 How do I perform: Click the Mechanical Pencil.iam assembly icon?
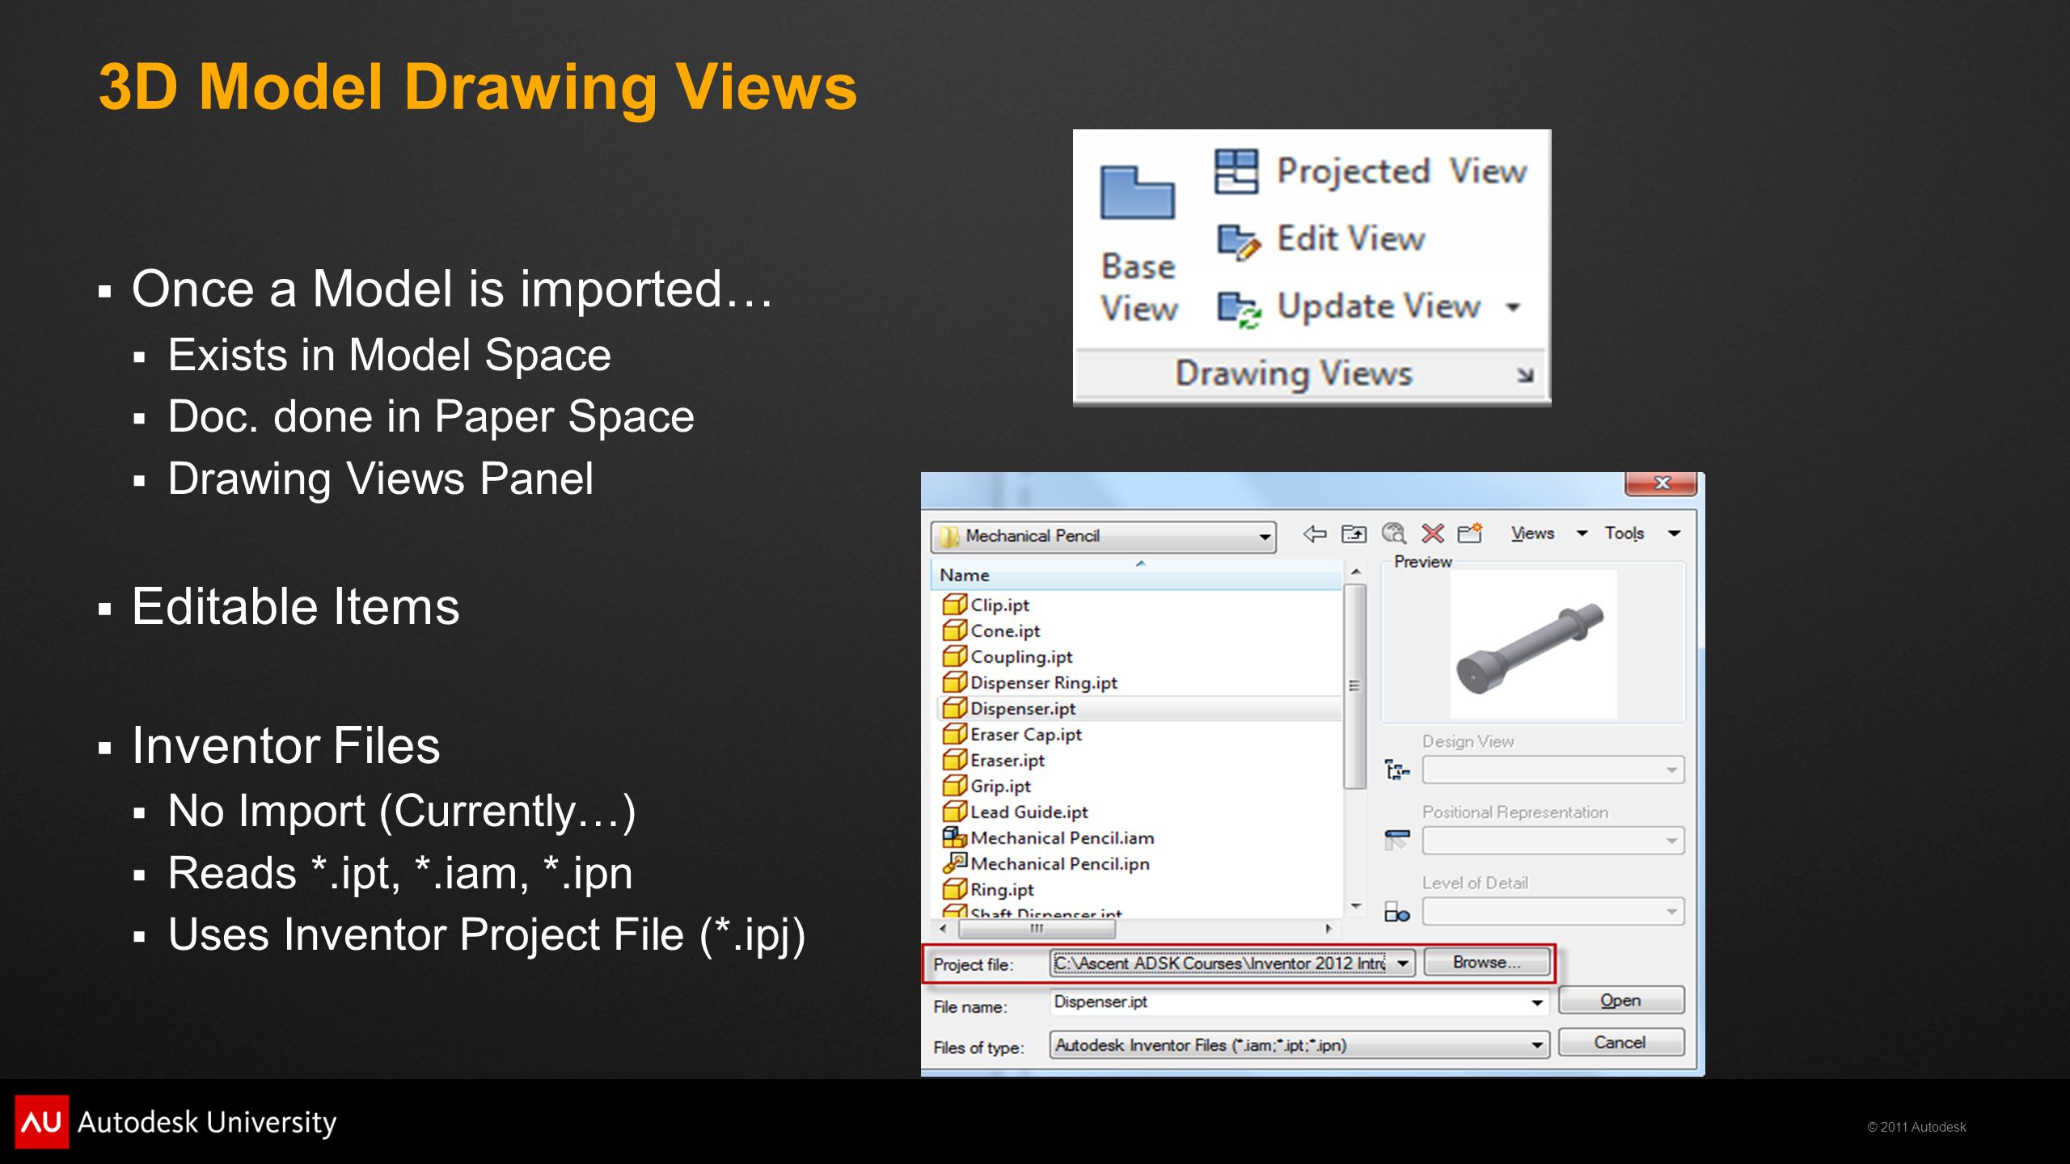(x=955, y=837)
